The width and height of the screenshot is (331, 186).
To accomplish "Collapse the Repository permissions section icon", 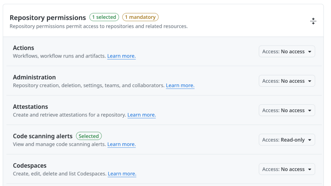I will click(x=313, y=21).
